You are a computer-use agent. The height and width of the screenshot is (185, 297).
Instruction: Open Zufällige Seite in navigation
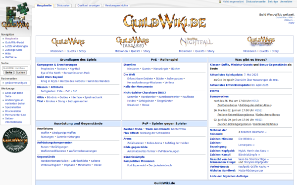14,50
